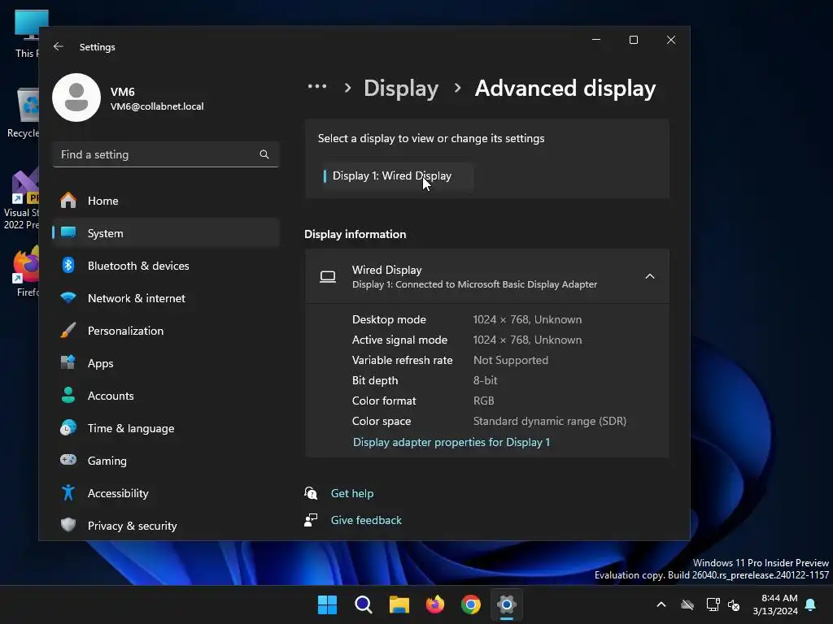833x624 pixels.
Task: Navigate to Display in the breadcrumb
Action: coord(401,88)
